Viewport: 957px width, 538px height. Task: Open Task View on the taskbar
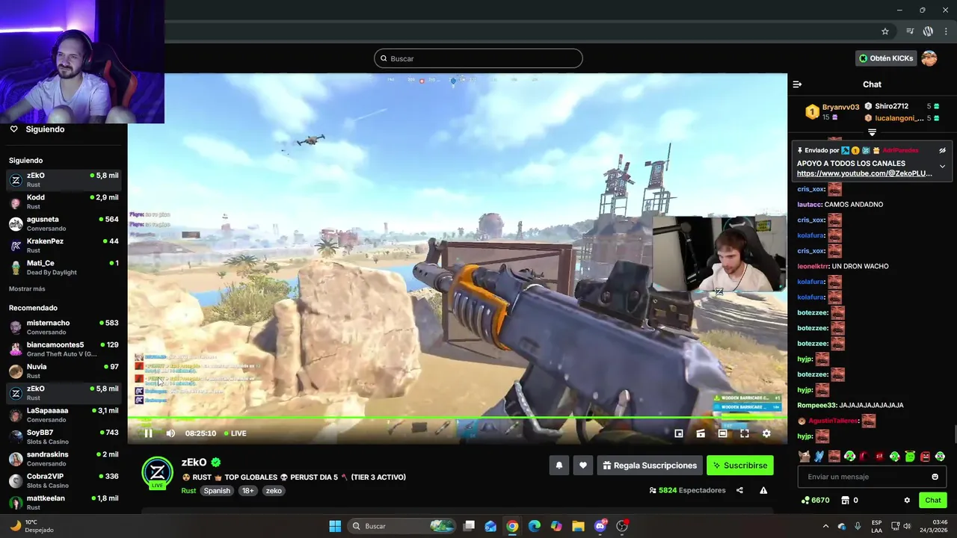point(469,526)
